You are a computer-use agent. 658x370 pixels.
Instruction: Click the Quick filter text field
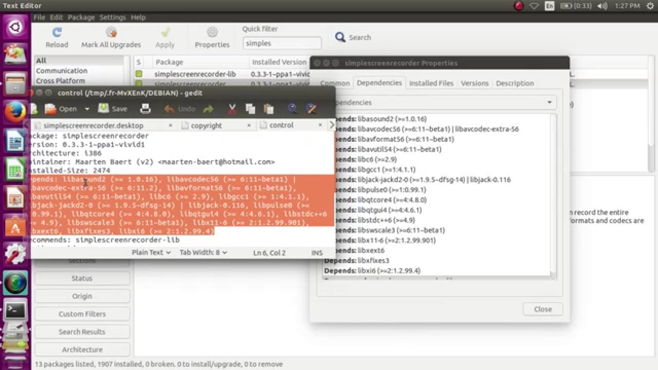(x=282, y=43)
